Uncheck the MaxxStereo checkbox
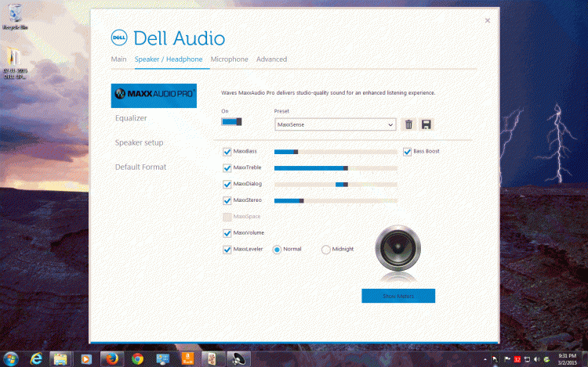This screenshot has height=367, width=588. click(x=227, y=200)
